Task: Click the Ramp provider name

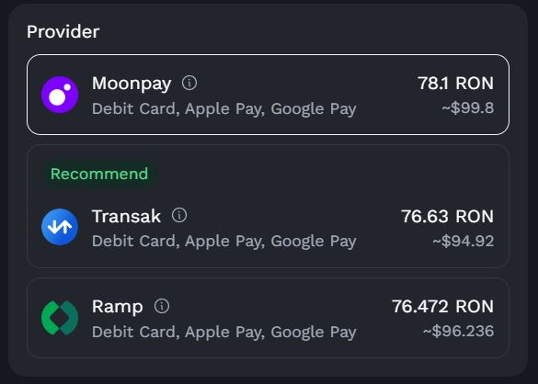Action: [x=118, y=307]
